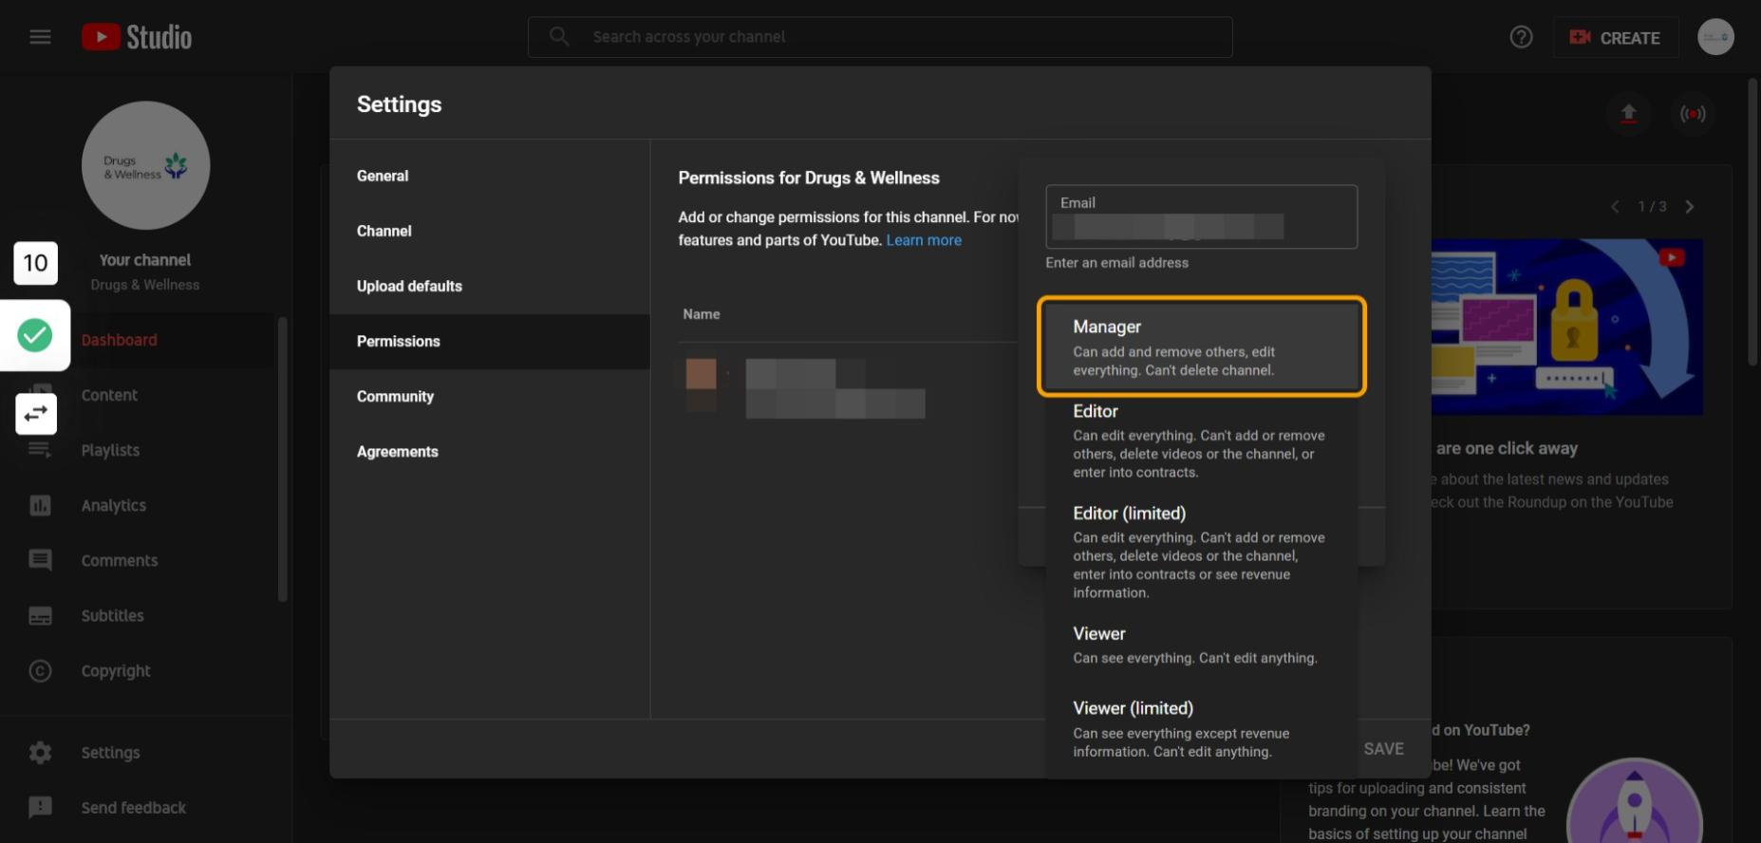Viewport: 1761px width, 843px height.
Task: Click the CREATE button
Action: point(1615,38)
